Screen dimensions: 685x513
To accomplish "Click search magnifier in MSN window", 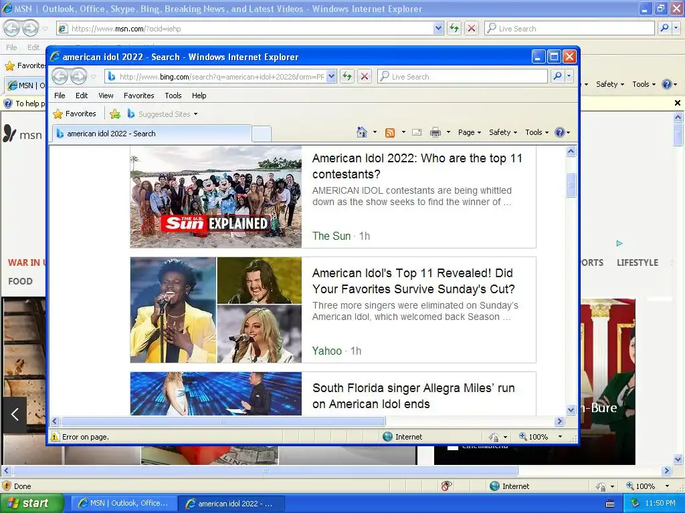I will [664, 28].
